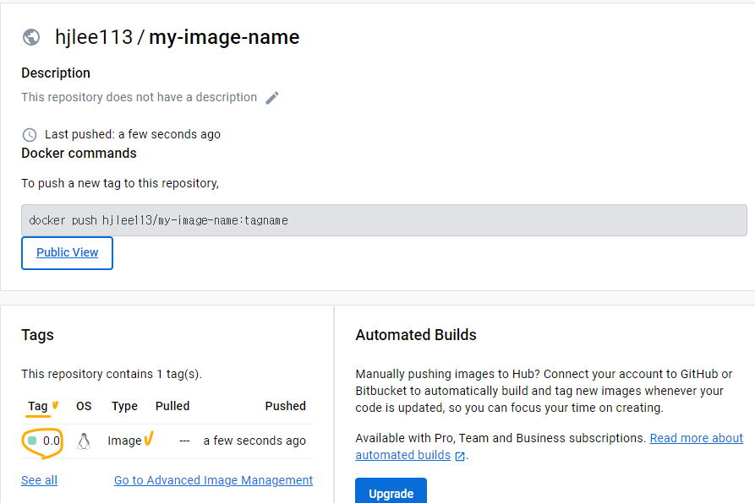Click the Tag column header
The height and width of the screenshot is (503, 755).
37,406
